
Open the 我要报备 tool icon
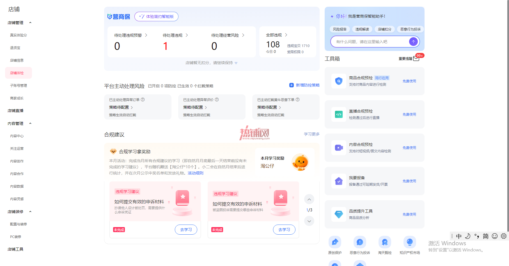click(x=339, y=181)
